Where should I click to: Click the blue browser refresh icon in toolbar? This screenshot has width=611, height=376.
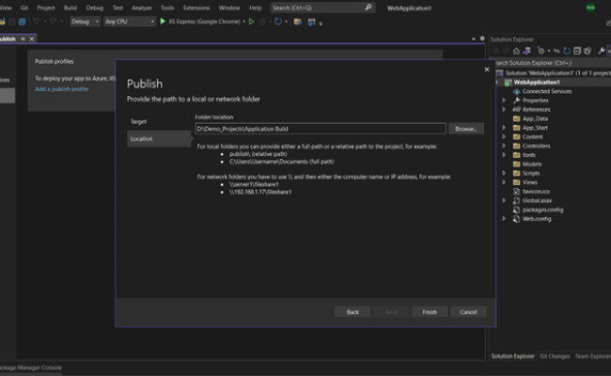click(278, 22)
